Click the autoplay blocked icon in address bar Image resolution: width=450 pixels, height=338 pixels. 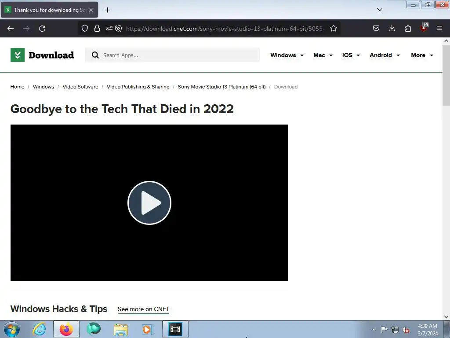click(118, 28)
